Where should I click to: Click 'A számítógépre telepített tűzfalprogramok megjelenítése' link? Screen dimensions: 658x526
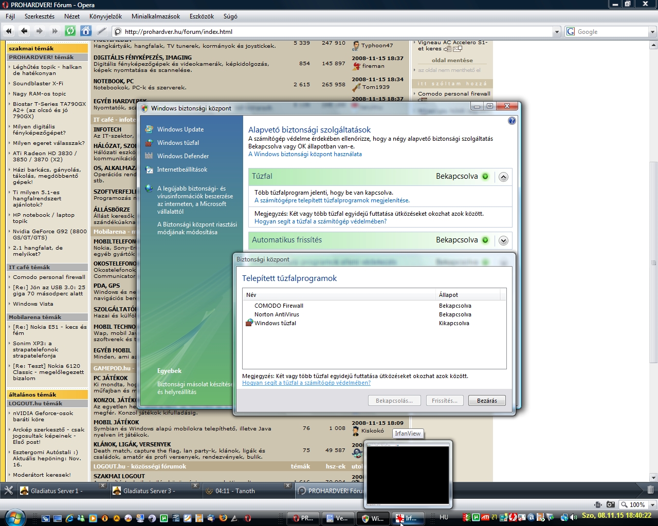pos(332,200)
